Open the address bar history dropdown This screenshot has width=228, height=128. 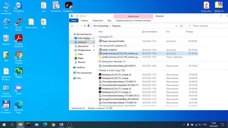(176, 26)
